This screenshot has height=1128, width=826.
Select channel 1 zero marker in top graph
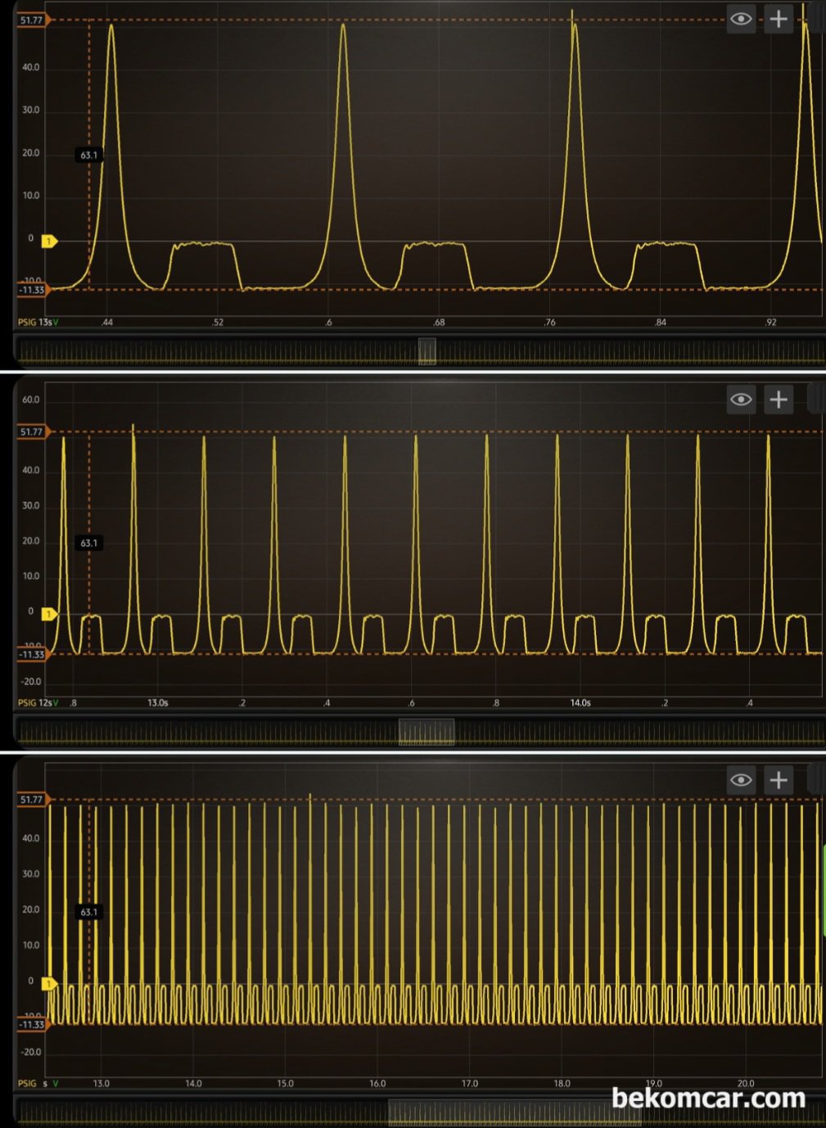click(x=49, y=241)
